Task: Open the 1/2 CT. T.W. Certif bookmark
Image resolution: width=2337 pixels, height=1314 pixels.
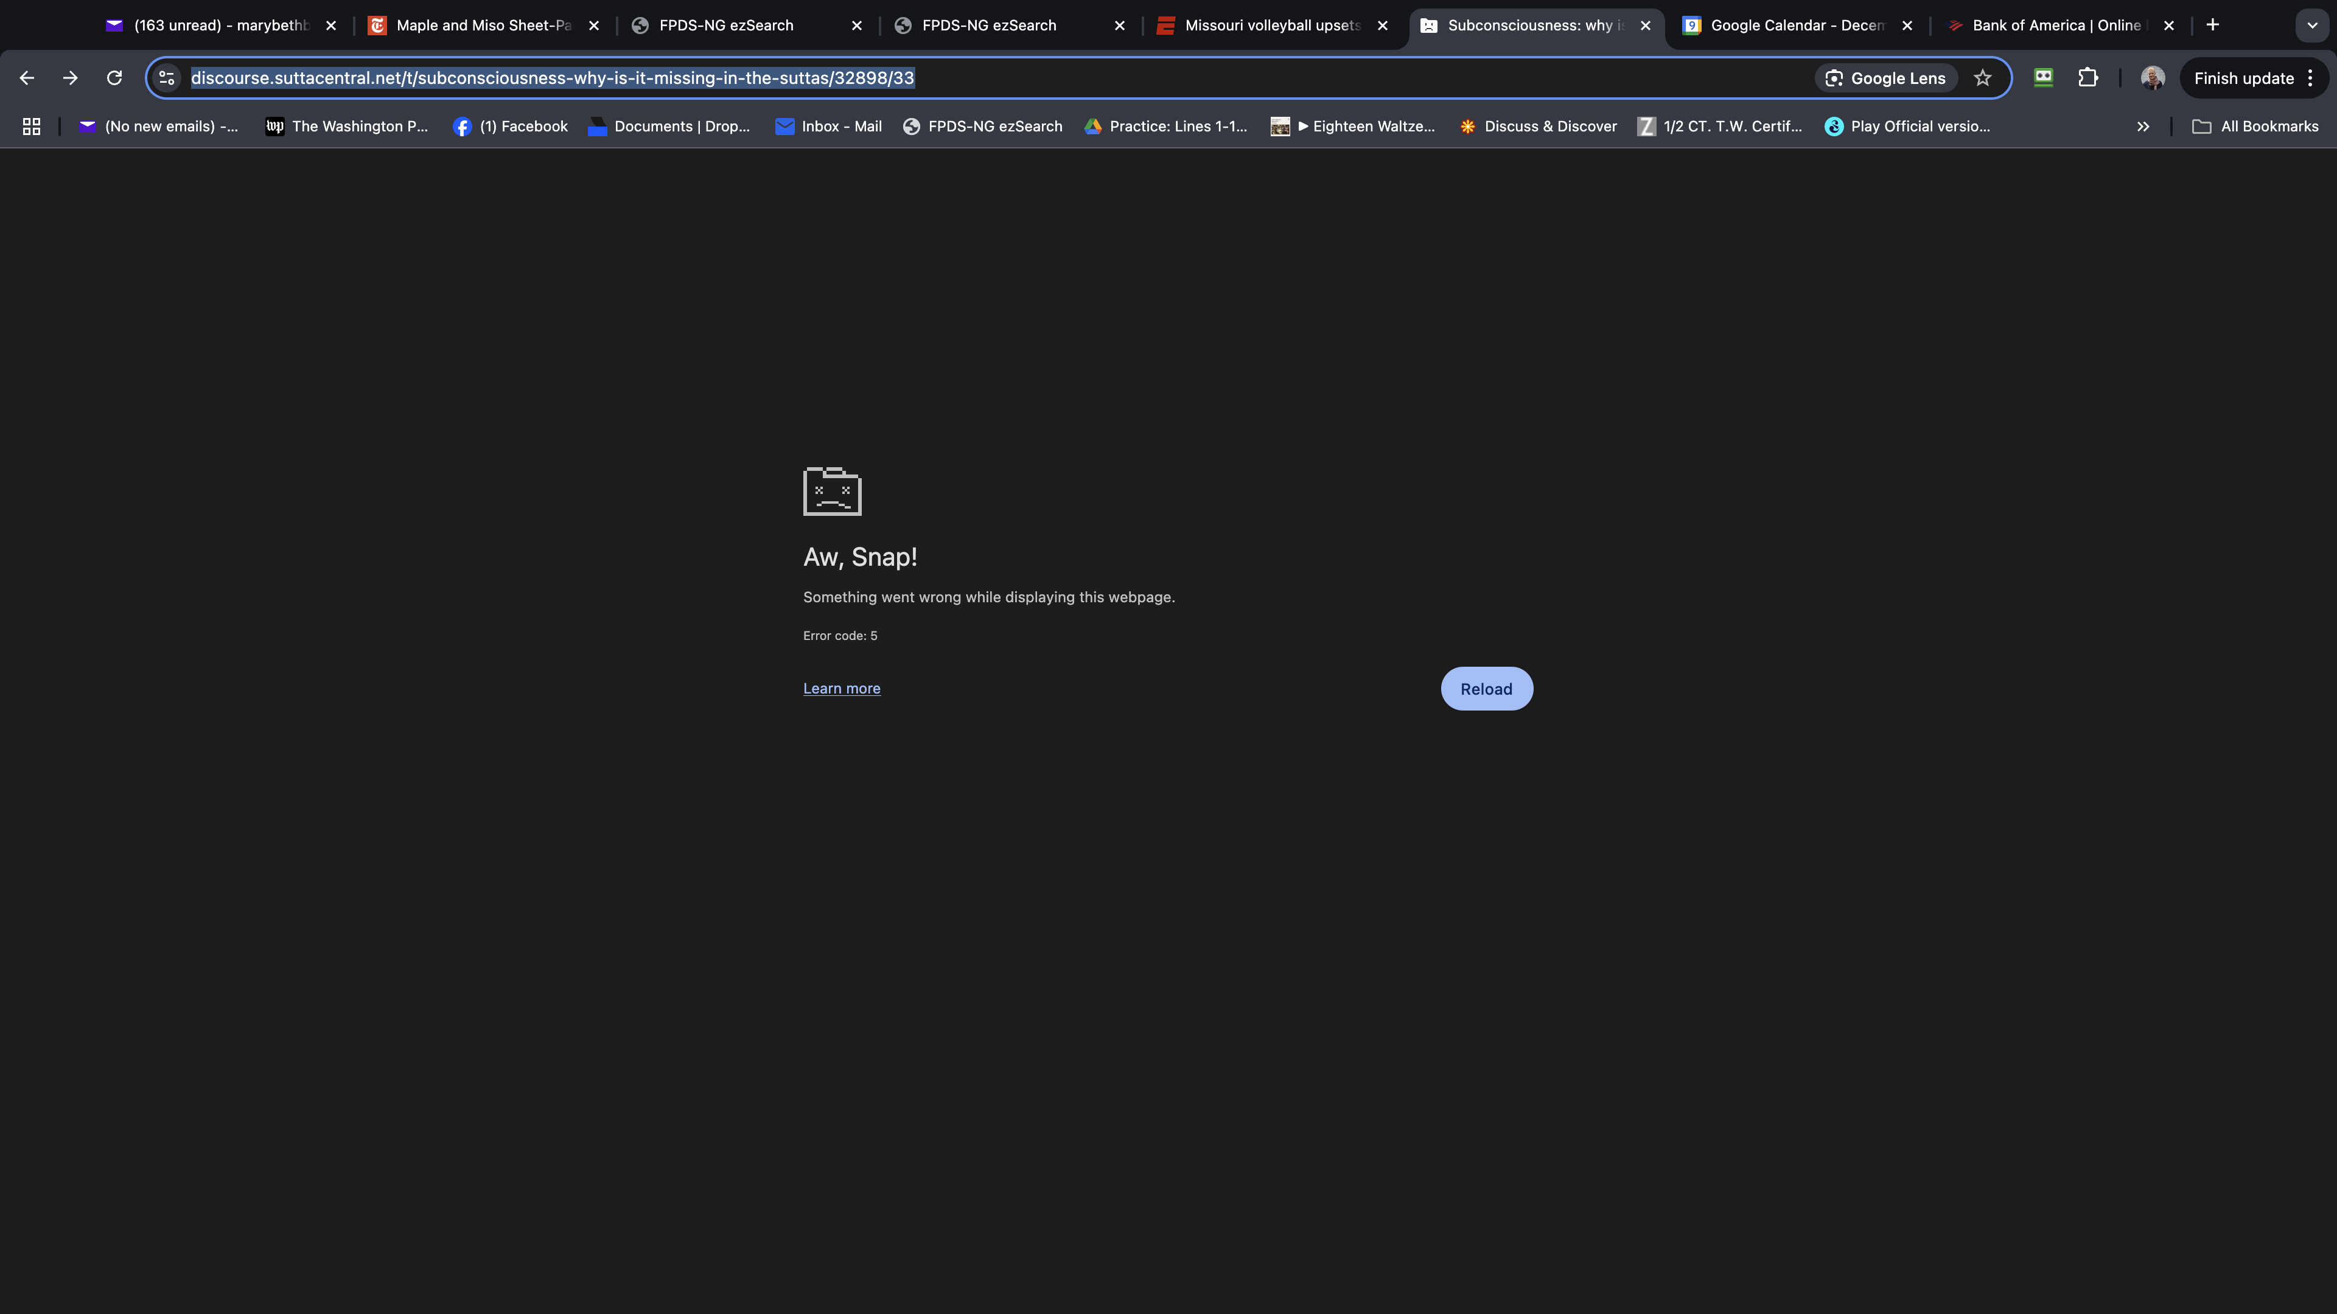Action: coord(1721,126)
